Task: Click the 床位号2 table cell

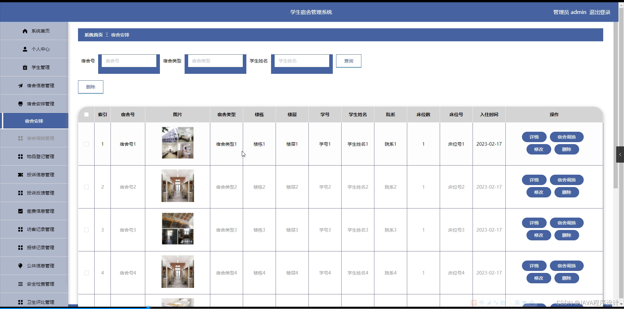Action: point(456,187)
